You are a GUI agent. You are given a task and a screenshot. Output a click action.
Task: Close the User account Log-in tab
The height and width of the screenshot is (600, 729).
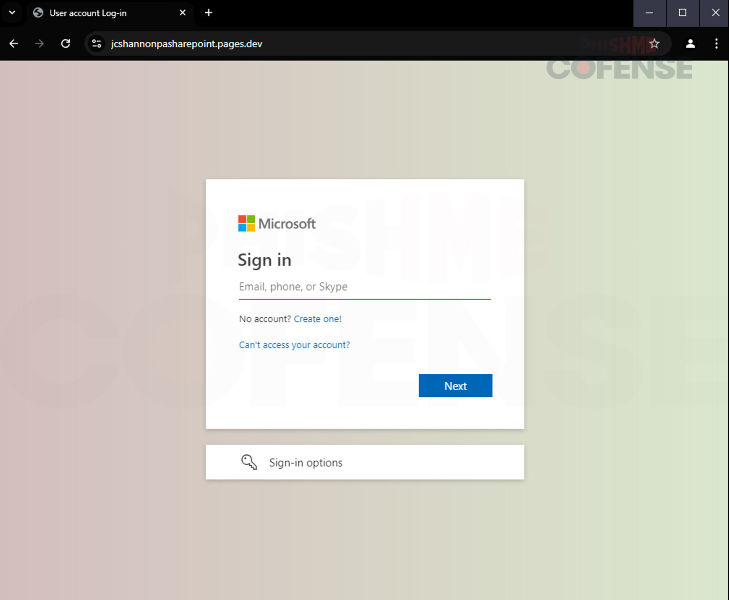click(182, 13)
